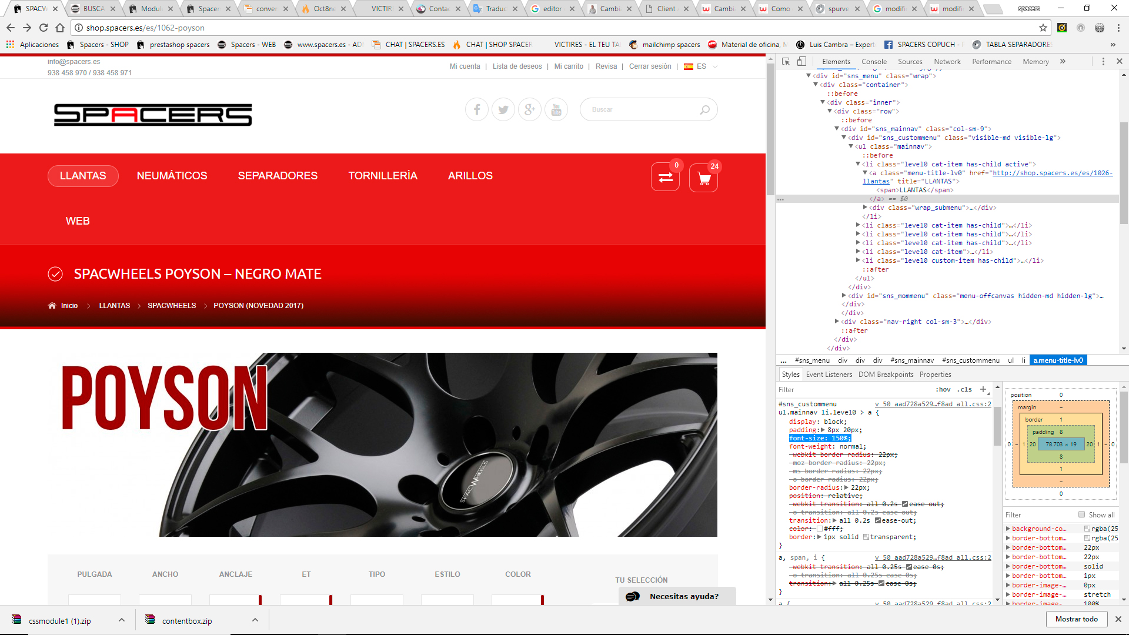1129x635 pixels.
Task: Click the transparent border color swatch
Action: coord(866,537)
